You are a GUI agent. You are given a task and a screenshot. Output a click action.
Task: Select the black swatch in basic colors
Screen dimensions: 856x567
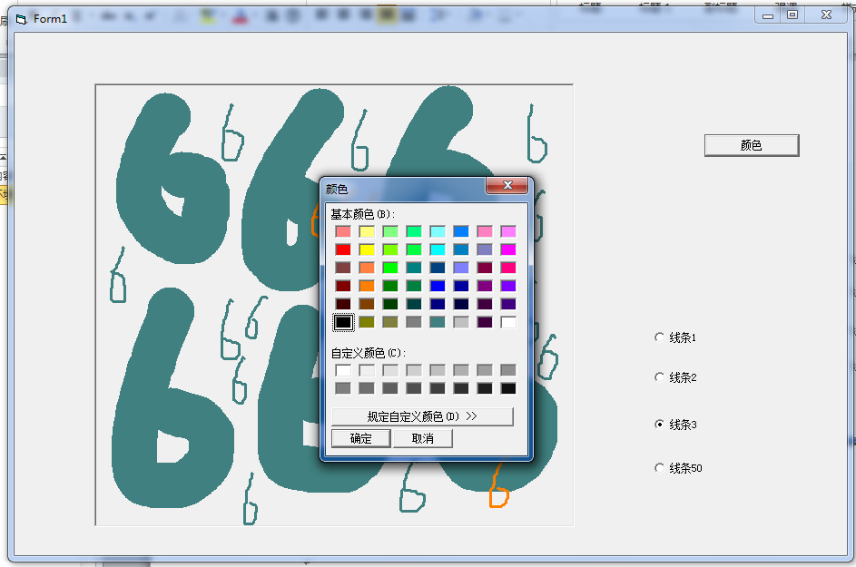342,320
